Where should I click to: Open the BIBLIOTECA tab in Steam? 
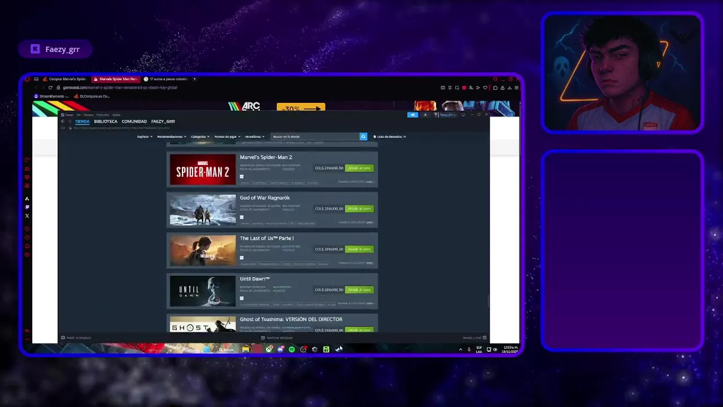tap(106, 121)
